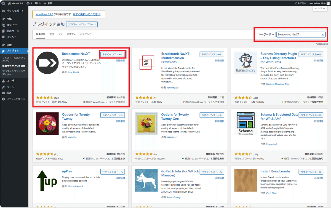
Task: Open プラグインファイルエディター submenu
Action: [14, 73]
